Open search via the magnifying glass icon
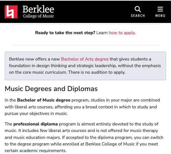The image size is (171, 154). pyautogui.click(x=138, y=9)
